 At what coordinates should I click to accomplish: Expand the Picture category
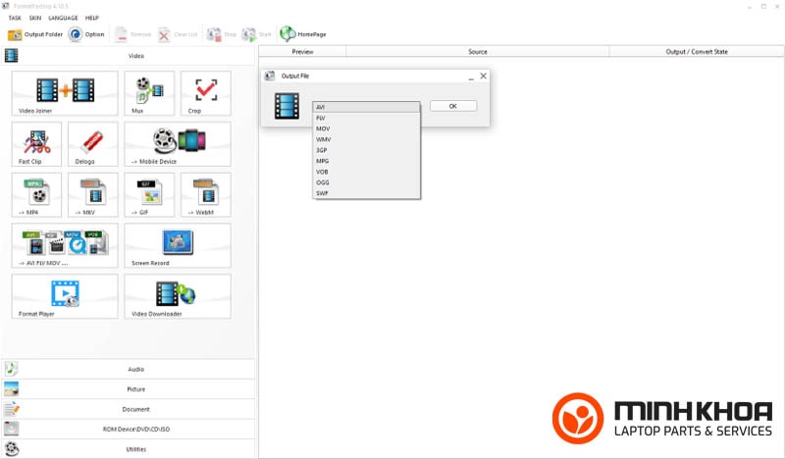129,389
